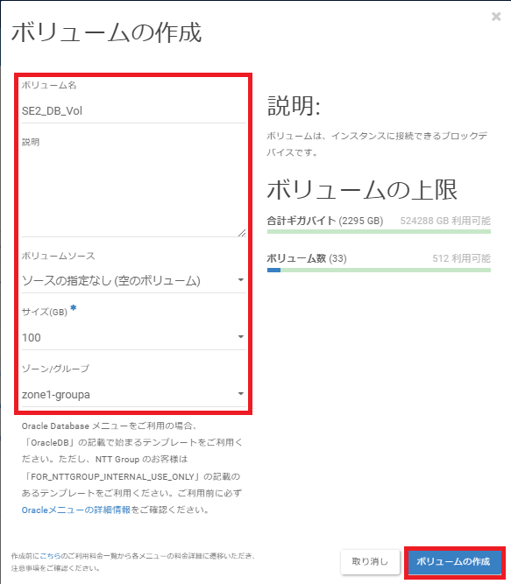
Task: Expand the ボリュームソース dropdown arrow
Action: pyautogui.click(x=241, y=279)
